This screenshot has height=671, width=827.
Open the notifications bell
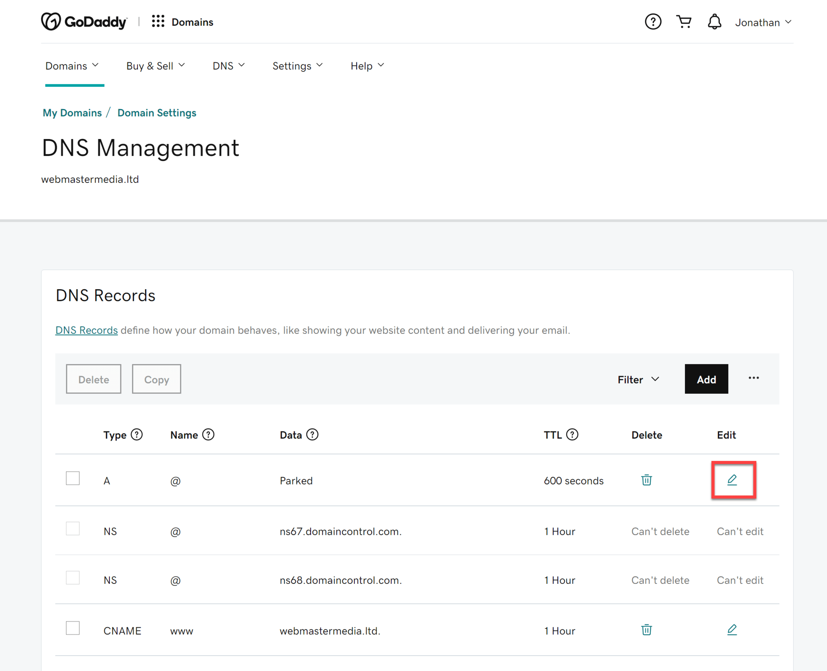[714, 22]
